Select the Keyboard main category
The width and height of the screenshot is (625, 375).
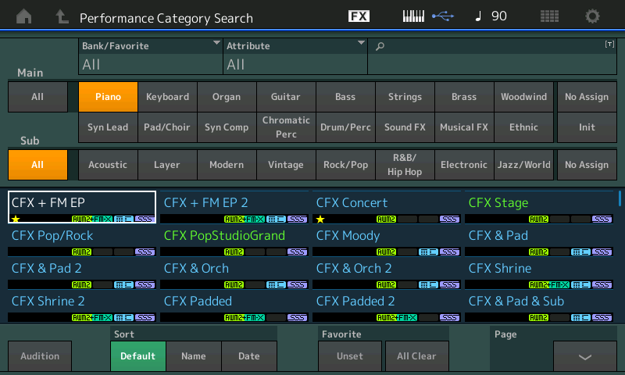167,97
